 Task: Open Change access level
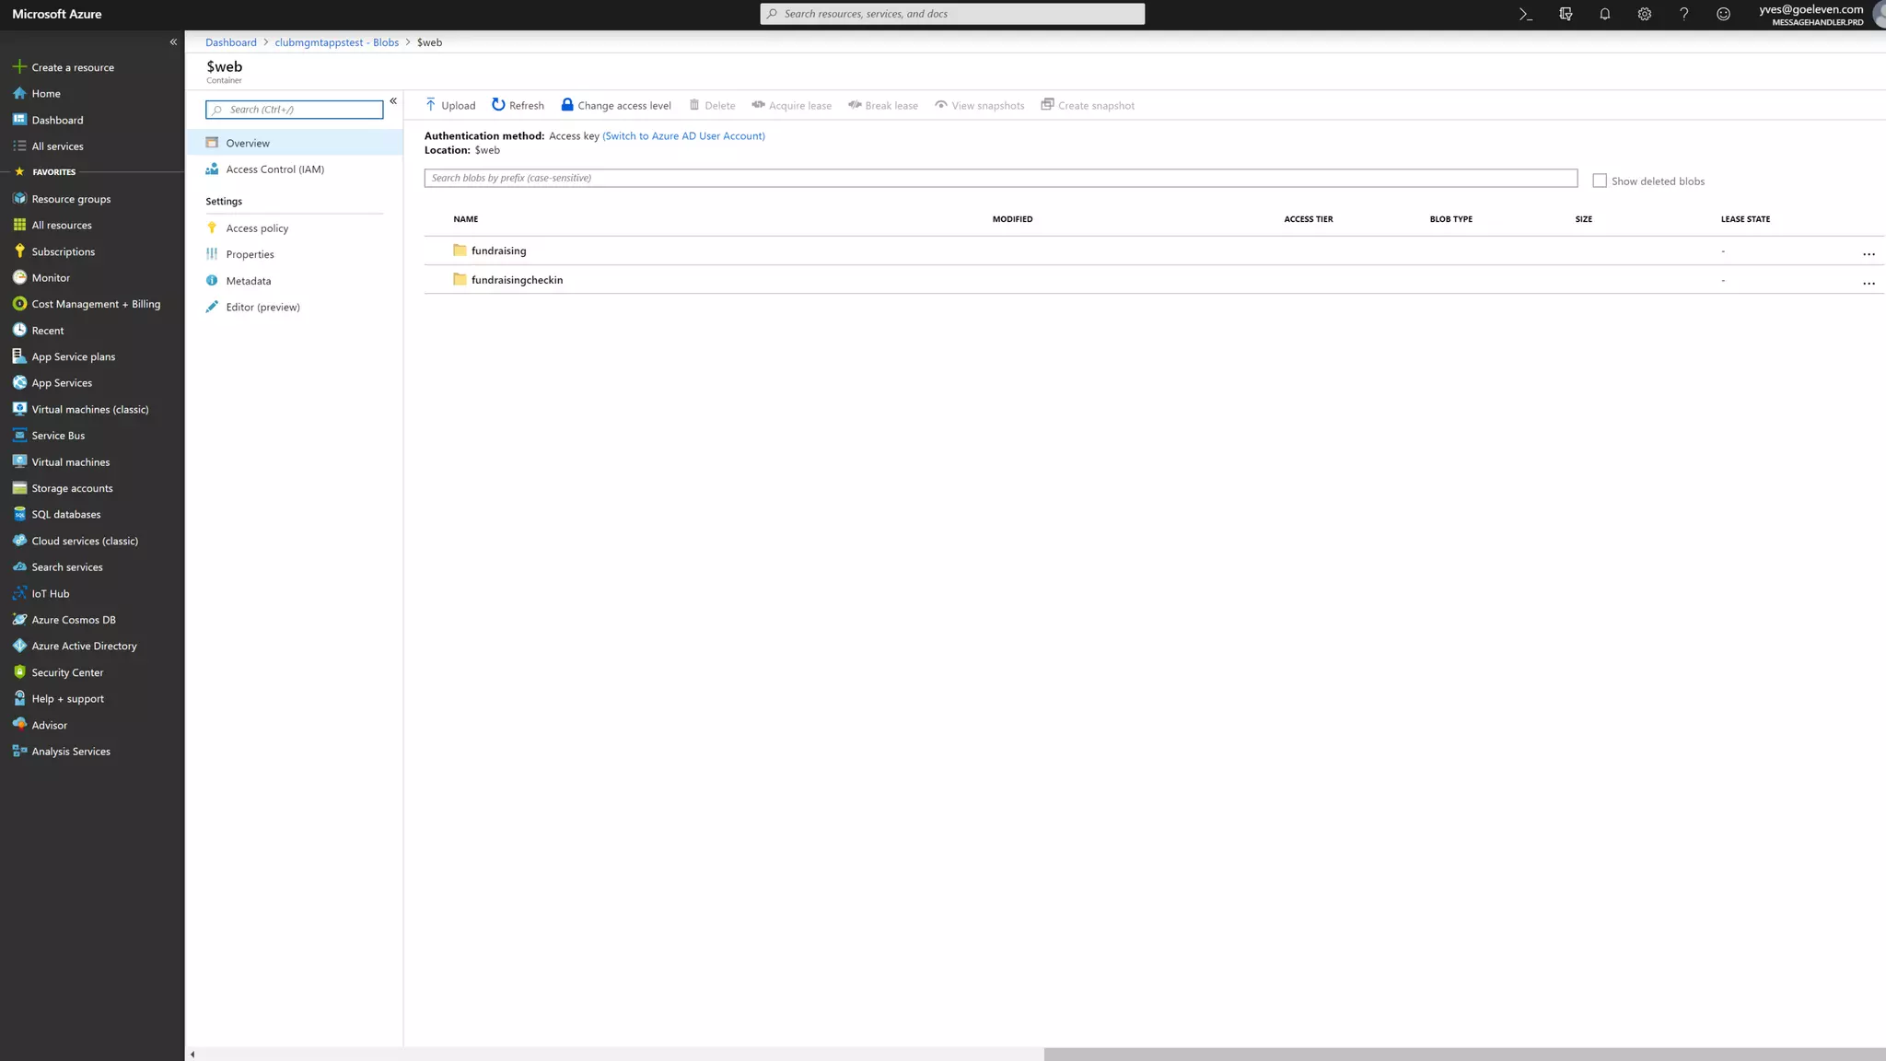[x=616, y=105]
